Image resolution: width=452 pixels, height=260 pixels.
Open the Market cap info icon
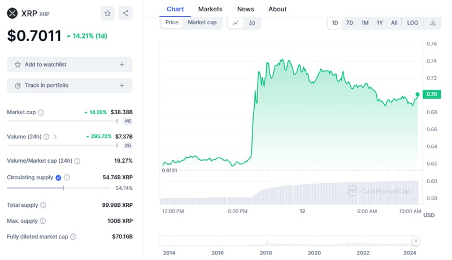tap(41, 112)
